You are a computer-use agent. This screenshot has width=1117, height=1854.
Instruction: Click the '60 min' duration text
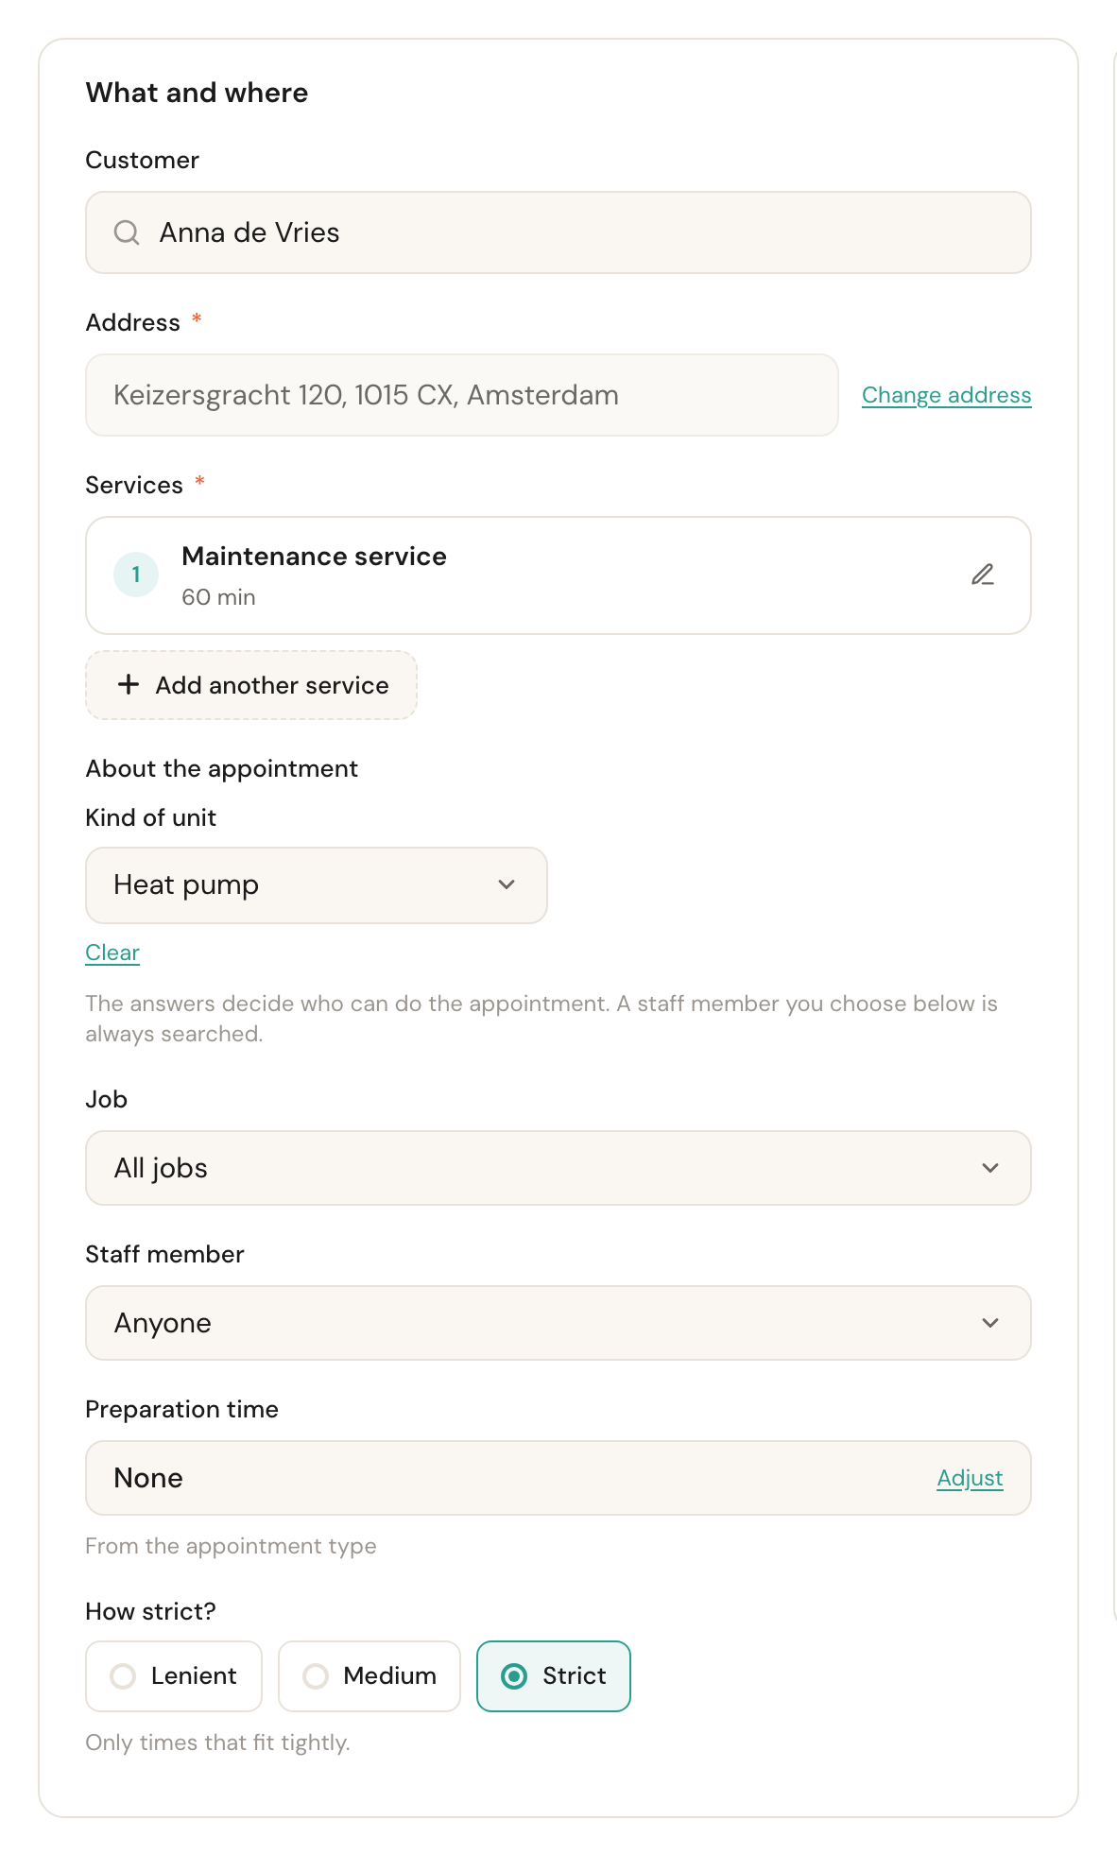(218, 597)
